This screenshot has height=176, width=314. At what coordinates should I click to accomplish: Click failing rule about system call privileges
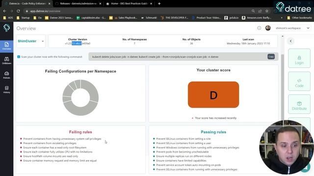pos(62,139)
